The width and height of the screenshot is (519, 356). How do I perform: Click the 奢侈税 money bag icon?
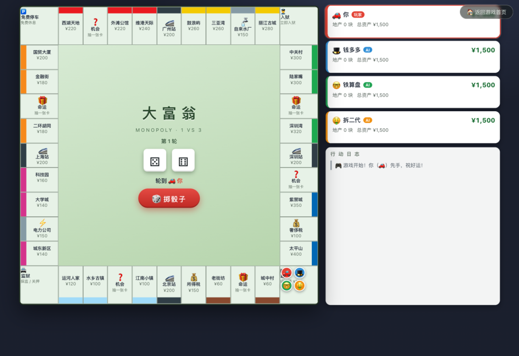296,223
